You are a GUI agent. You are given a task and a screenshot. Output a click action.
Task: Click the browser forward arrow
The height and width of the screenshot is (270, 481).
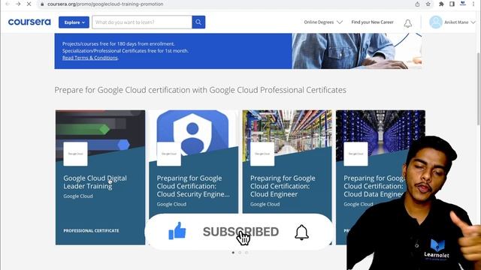coord(18,4)
